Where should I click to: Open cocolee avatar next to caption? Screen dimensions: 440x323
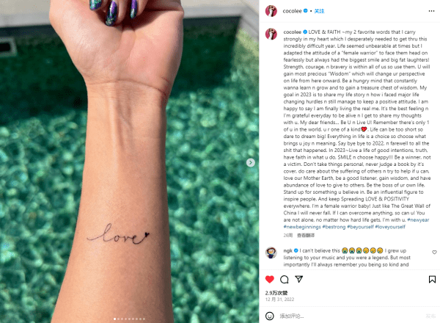[x=271, y=34]
